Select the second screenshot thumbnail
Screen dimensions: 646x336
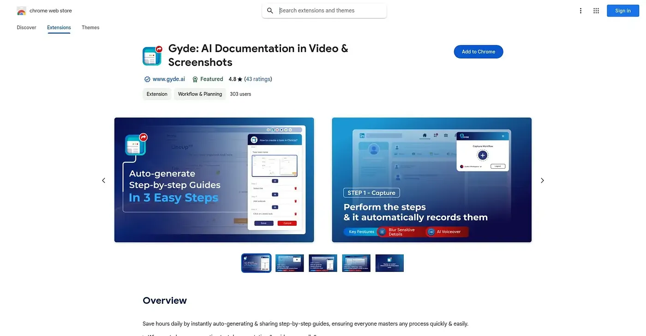click(290, 263)
